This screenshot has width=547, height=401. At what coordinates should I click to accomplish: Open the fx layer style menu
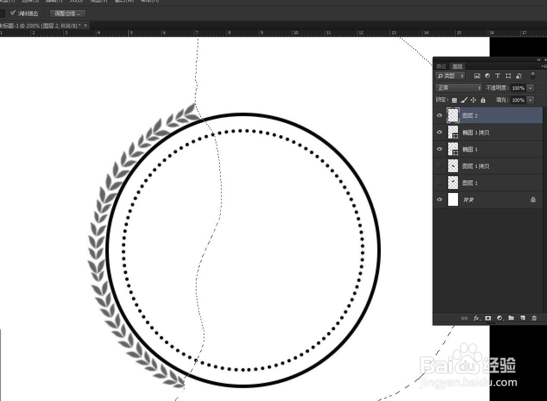[477, 318]
